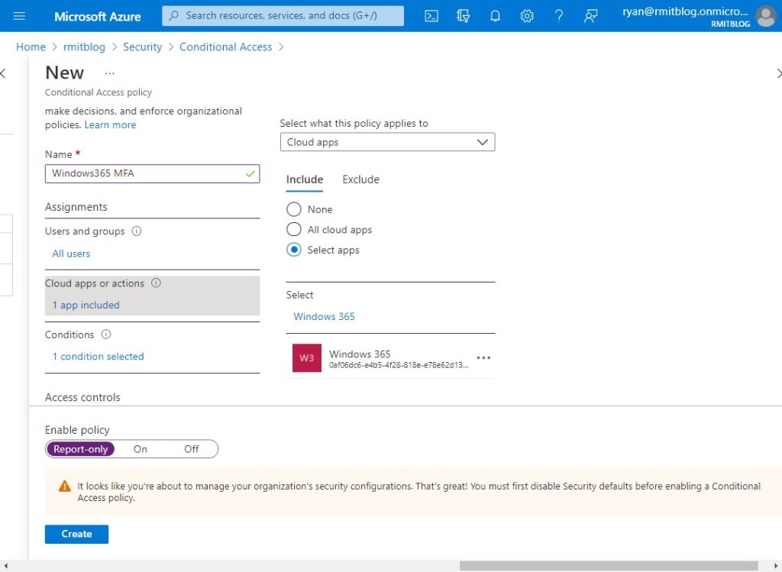Switch Enable policy to Off

click(x=192, y=449)
